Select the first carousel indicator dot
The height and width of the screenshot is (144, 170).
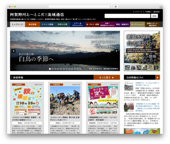[50, 69]
